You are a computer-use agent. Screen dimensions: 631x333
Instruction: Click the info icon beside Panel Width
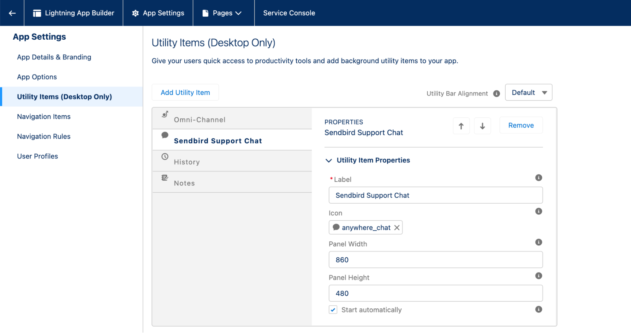click(x=539, y=242)
